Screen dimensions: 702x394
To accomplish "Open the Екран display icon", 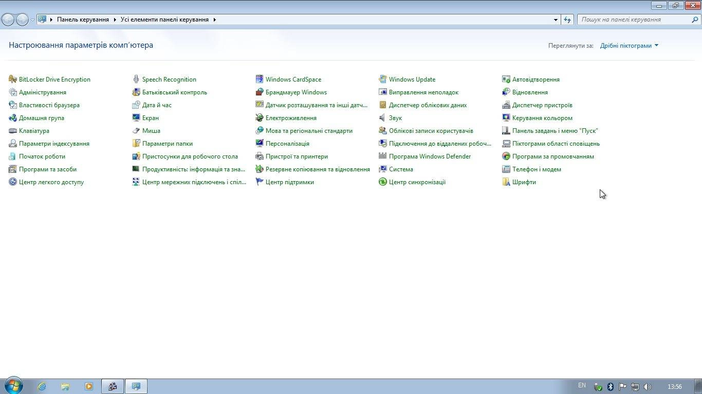I will point(136,118).
